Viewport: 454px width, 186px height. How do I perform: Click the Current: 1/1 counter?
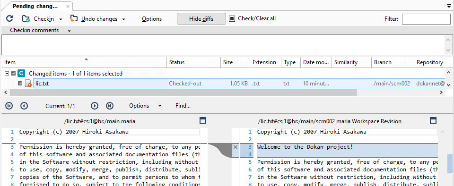tap(60, 106)
